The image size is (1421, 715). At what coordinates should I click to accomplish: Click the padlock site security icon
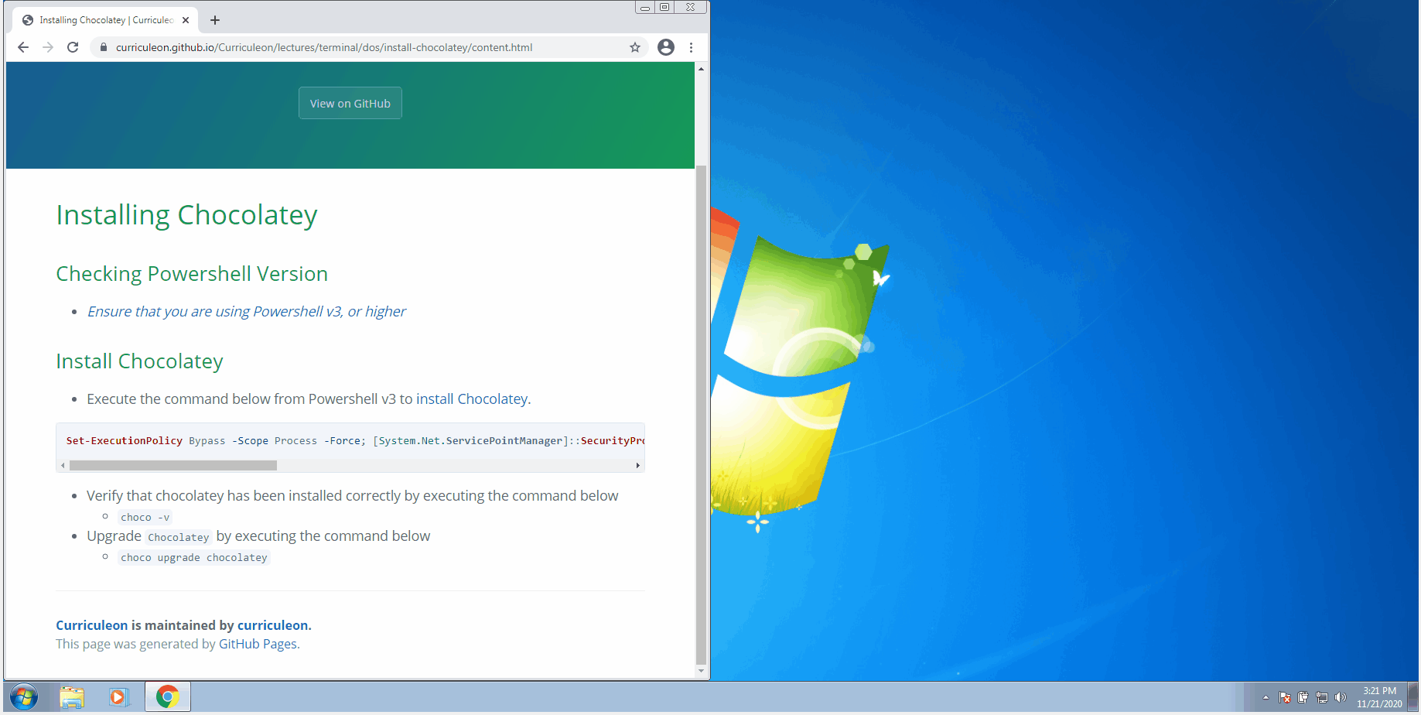coord(103,47)
